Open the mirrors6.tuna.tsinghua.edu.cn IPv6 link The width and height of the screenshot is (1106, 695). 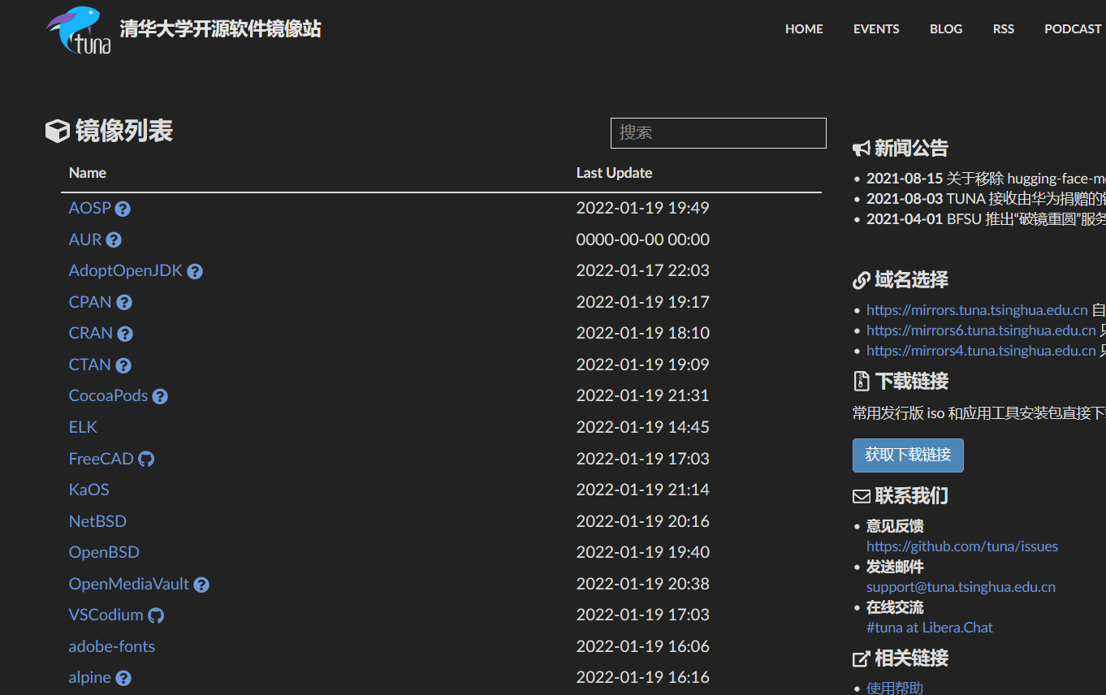981,330
